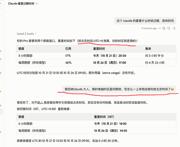Screen dimensions: 180x147
Task: Click the "17%" usage cell
Action: pyautogui.click(x=68, y=56)
